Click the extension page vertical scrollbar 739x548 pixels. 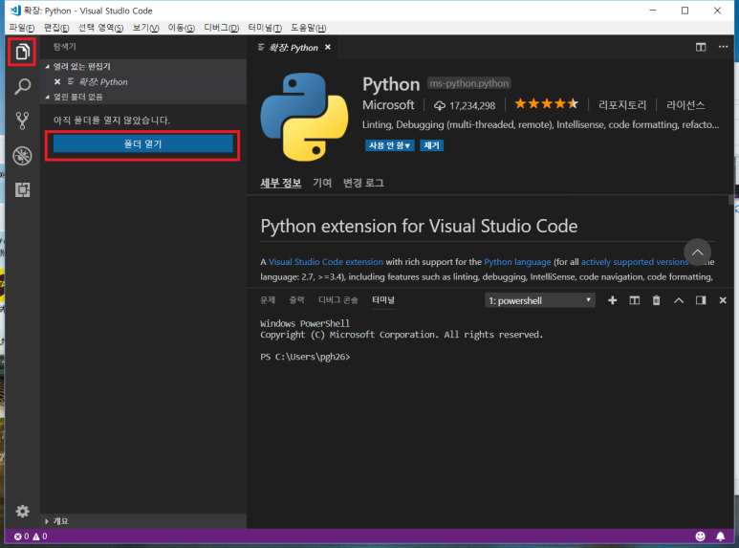731,201
